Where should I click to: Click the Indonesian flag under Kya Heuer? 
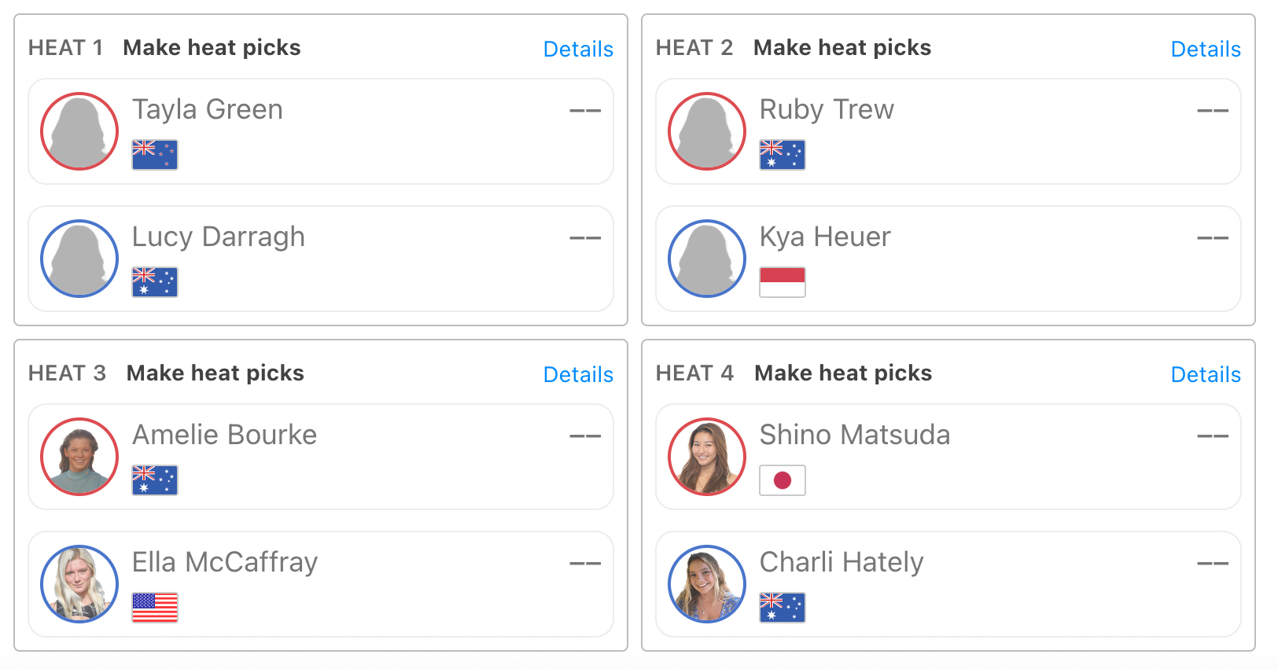[x=783, y=282]
